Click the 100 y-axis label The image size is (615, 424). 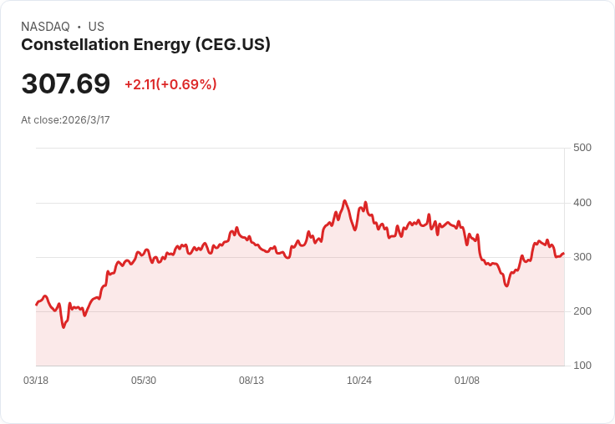click(582, 366)
